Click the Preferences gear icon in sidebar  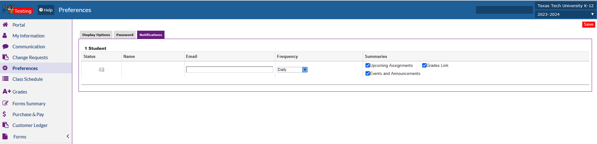[x=5, y=68]
